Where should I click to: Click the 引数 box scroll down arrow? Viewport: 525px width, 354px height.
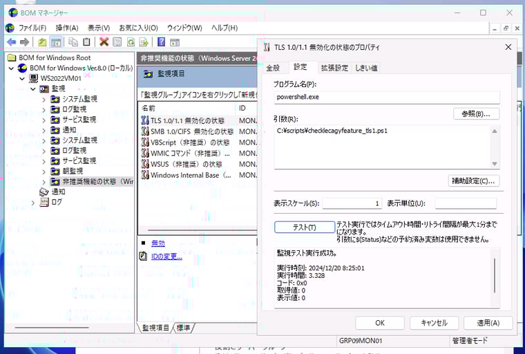[495, 164]
